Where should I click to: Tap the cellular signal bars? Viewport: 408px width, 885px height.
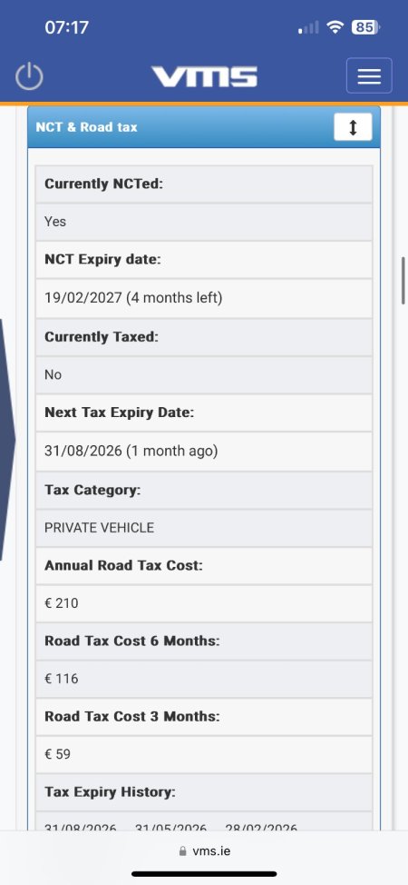tap(308, 27)
